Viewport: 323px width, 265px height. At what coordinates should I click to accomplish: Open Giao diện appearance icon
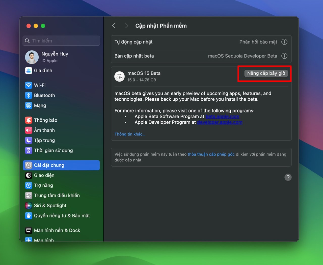(x=29, y=175)
